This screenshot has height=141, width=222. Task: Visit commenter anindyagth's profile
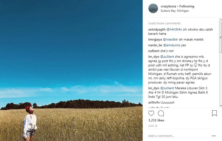[157, 29]
